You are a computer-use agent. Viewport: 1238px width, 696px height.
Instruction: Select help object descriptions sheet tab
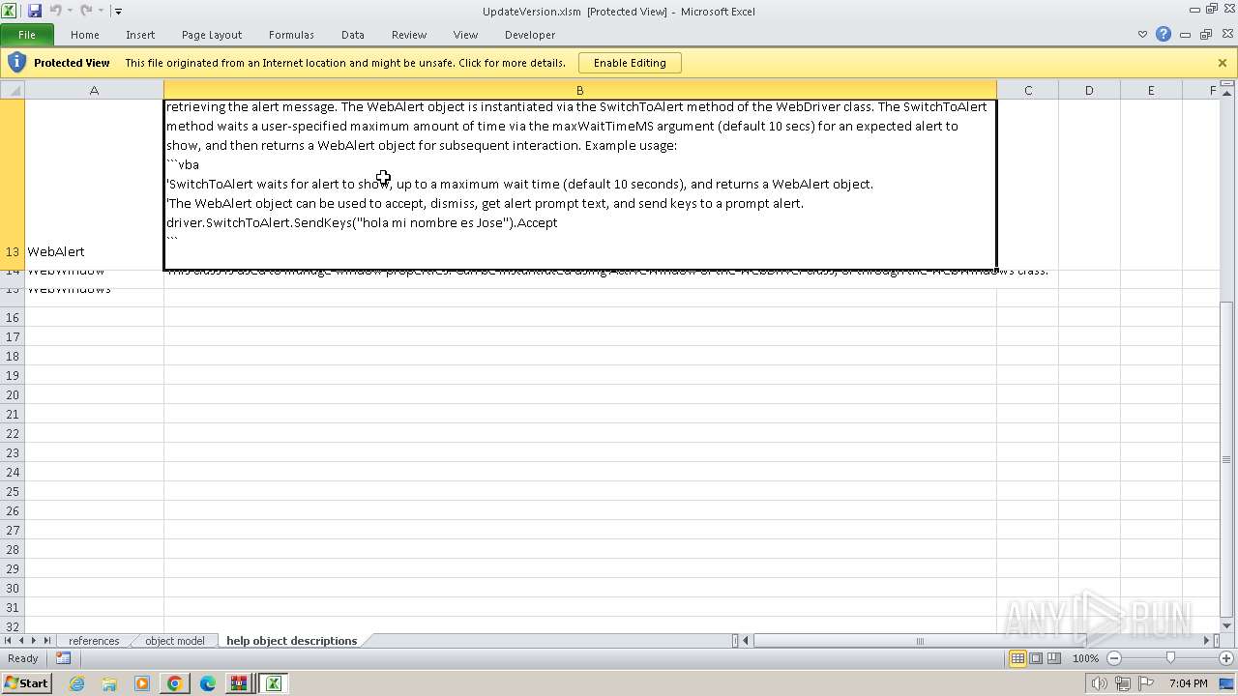click(x=291, y=641)
